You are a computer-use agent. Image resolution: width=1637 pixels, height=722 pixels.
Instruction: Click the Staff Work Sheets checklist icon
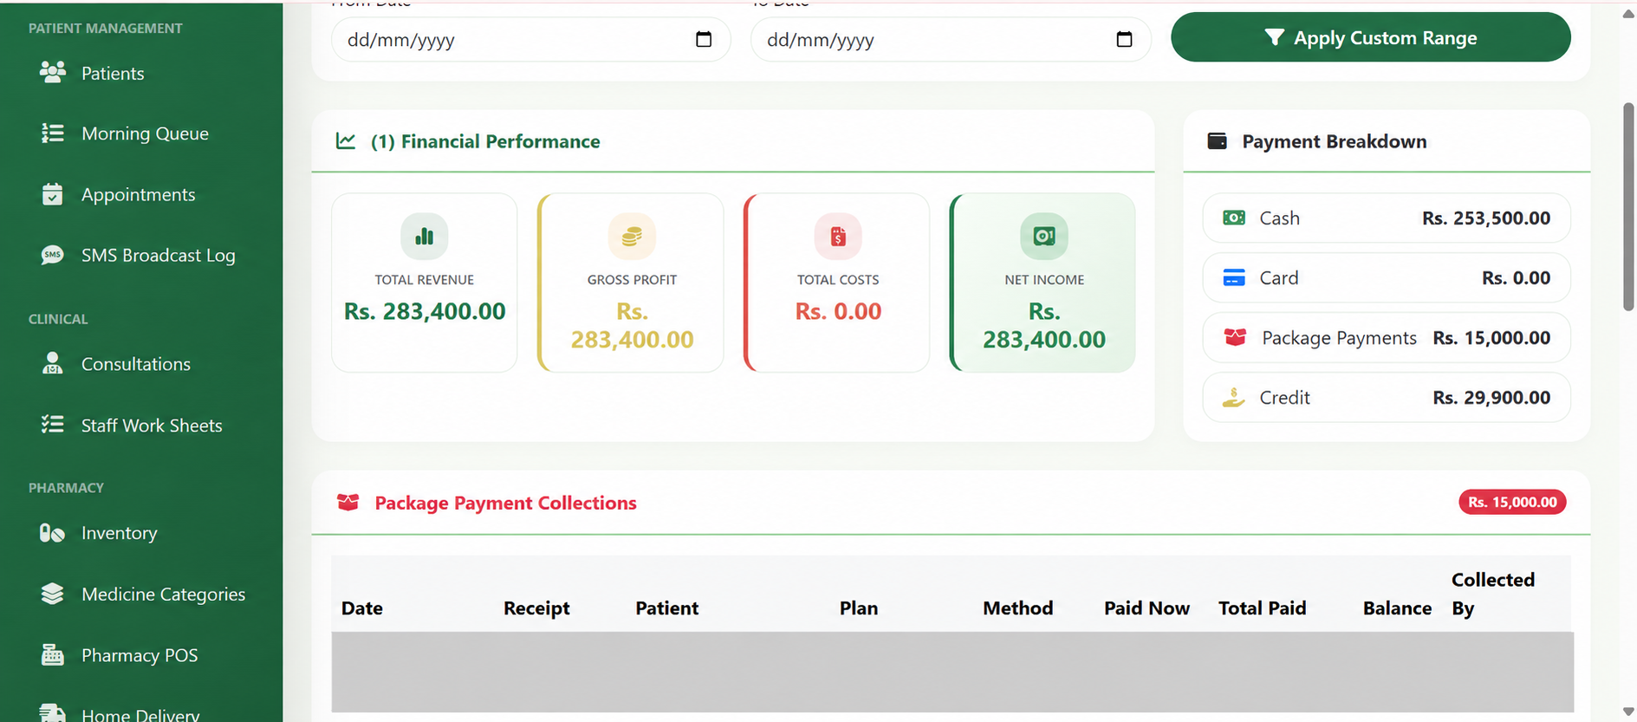click(x=53, y=424)
